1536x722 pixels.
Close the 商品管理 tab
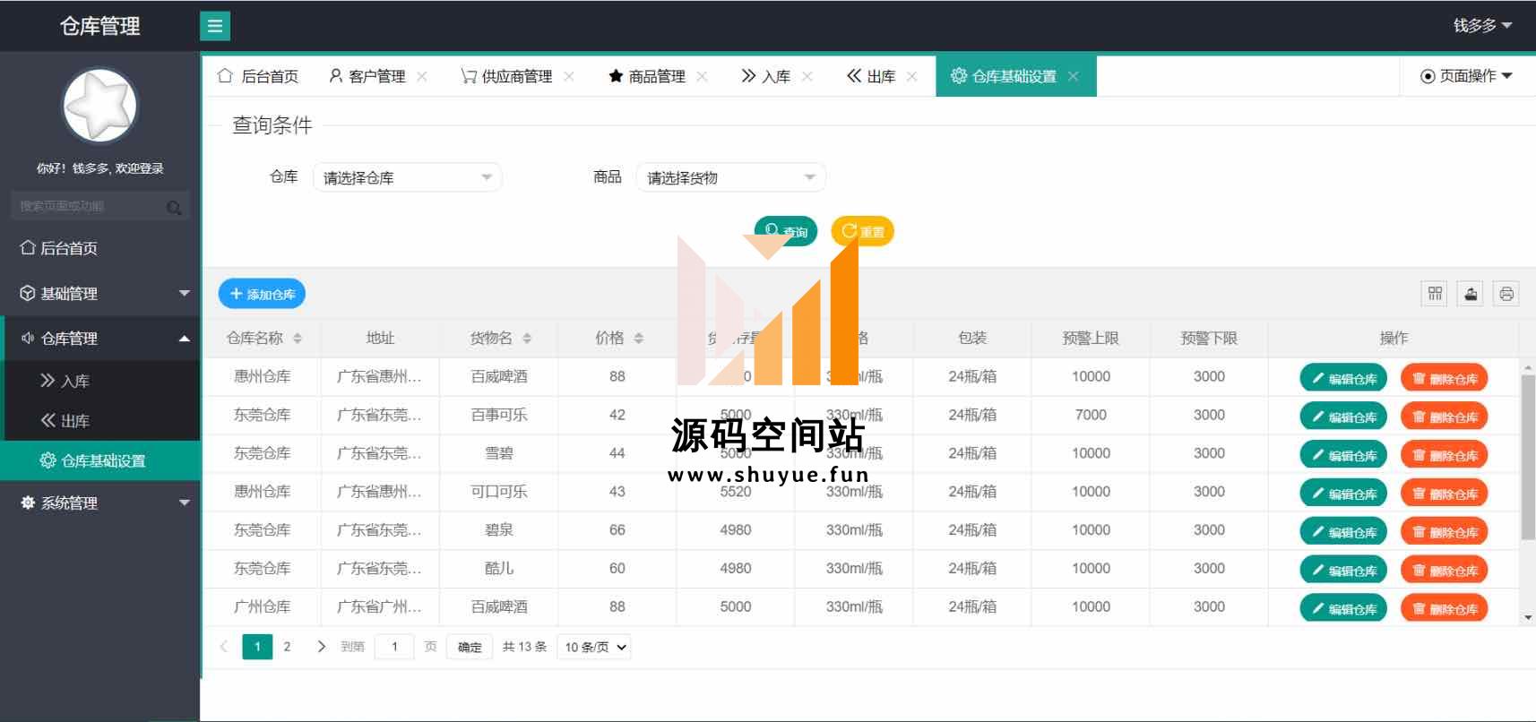click(x=702, y=76)
